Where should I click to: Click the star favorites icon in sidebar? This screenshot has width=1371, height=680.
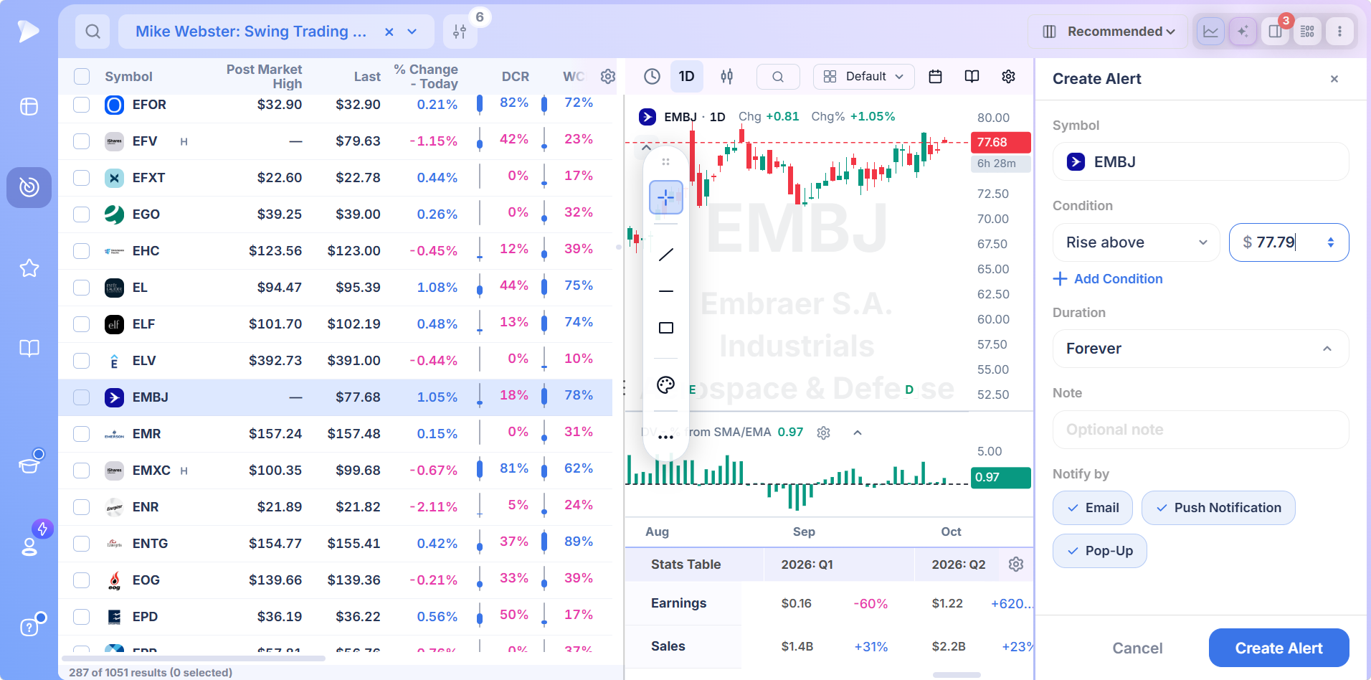click(29, 268)
